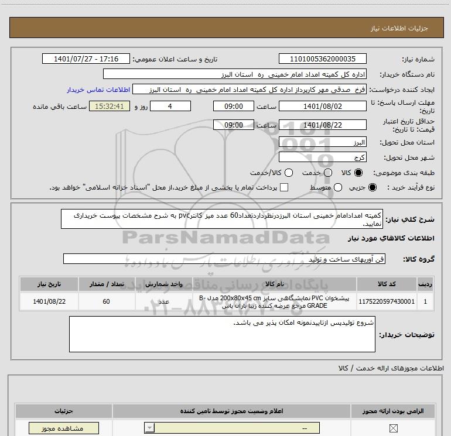Click delivery province field البرز
The image size is (451, 436).
322,142
